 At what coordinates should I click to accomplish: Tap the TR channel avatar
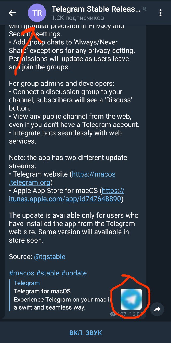37,13
